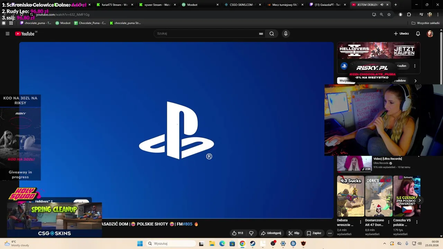Save the video with Zapisz
443x249 pixels.
click(314, 233)
